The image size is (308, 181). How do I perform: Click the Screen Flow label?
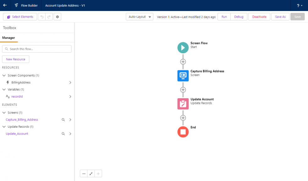(x=199, y=43)
